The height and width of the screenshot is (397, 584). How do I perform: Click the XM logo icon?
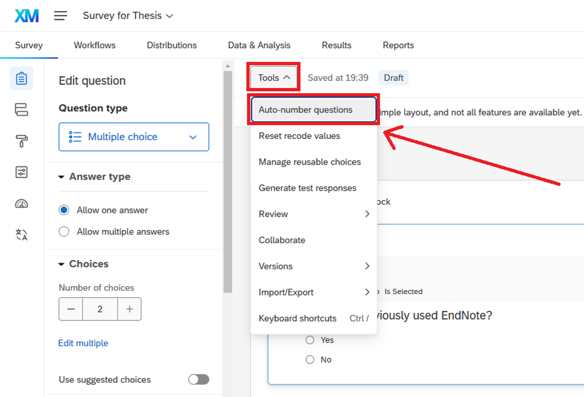pyautogui.click(x=26, y=16)
